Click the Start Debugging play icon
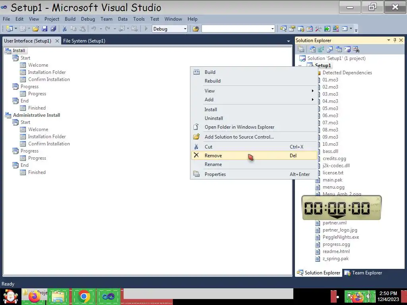 point(146,29)
